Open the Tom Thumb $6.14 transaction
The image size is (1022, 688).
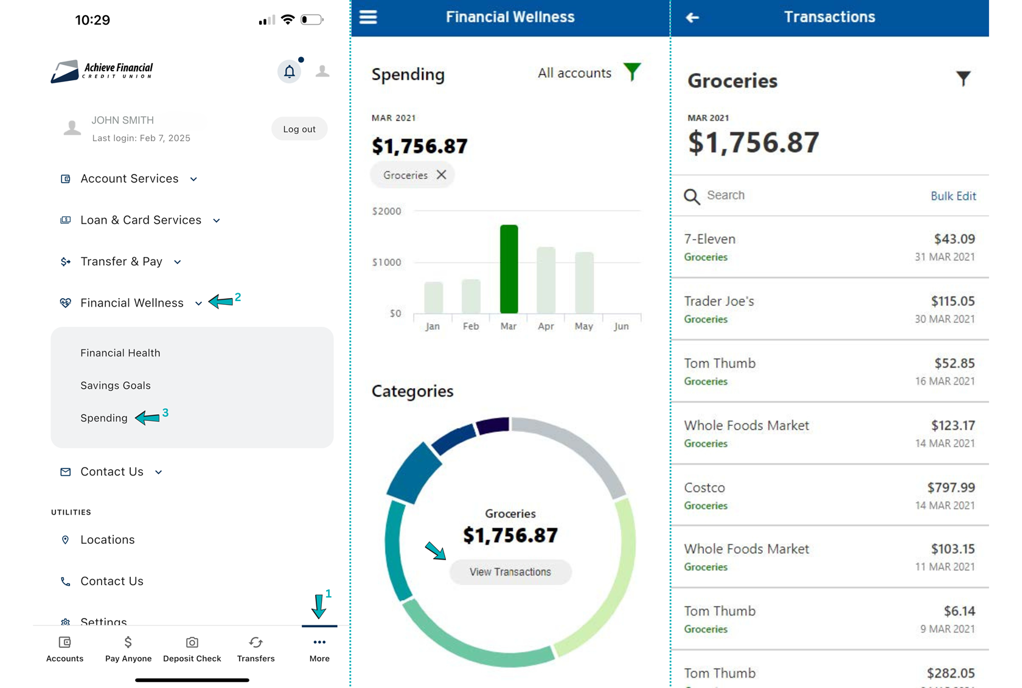(x=830, y=619)
